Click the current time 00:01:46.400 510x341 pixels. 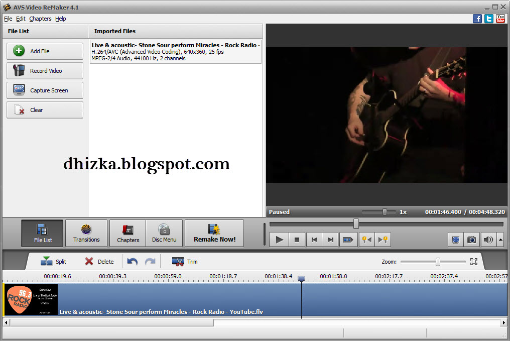(x=443, y=212)
